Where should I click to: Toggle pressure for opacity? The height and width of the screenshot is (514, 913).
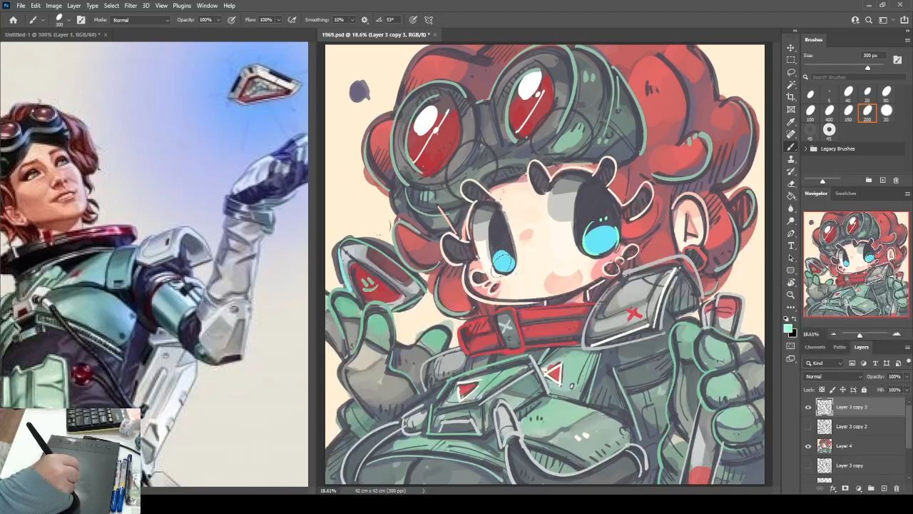click(232, 20)
